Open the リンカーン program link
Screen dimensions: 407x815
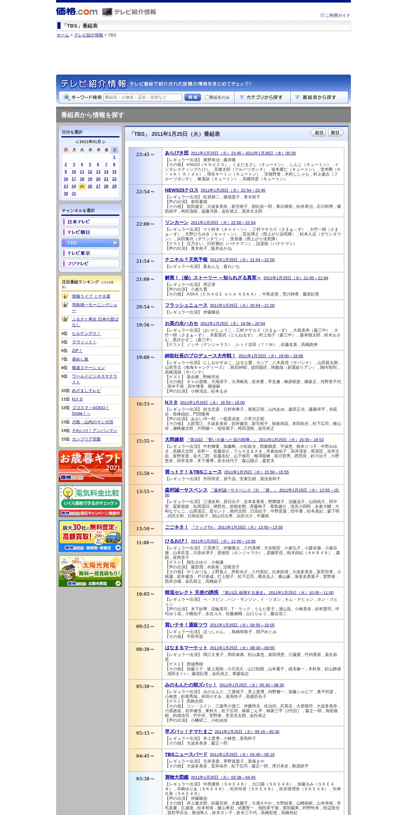tap(177, 222)
